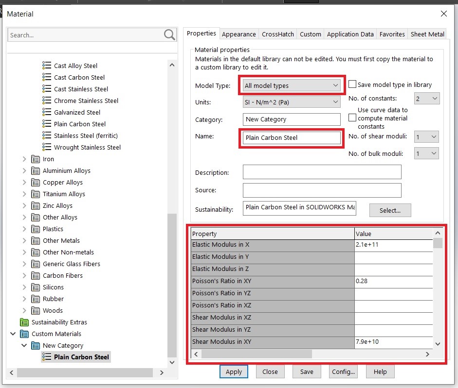Switch to the Properties tab
This screenshot has width=458, height=388.
(x=201, y=33)
